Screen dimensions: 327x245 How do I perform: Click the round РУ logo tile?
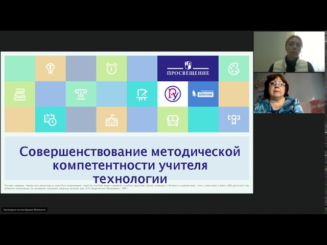click(x=173, y=94)
